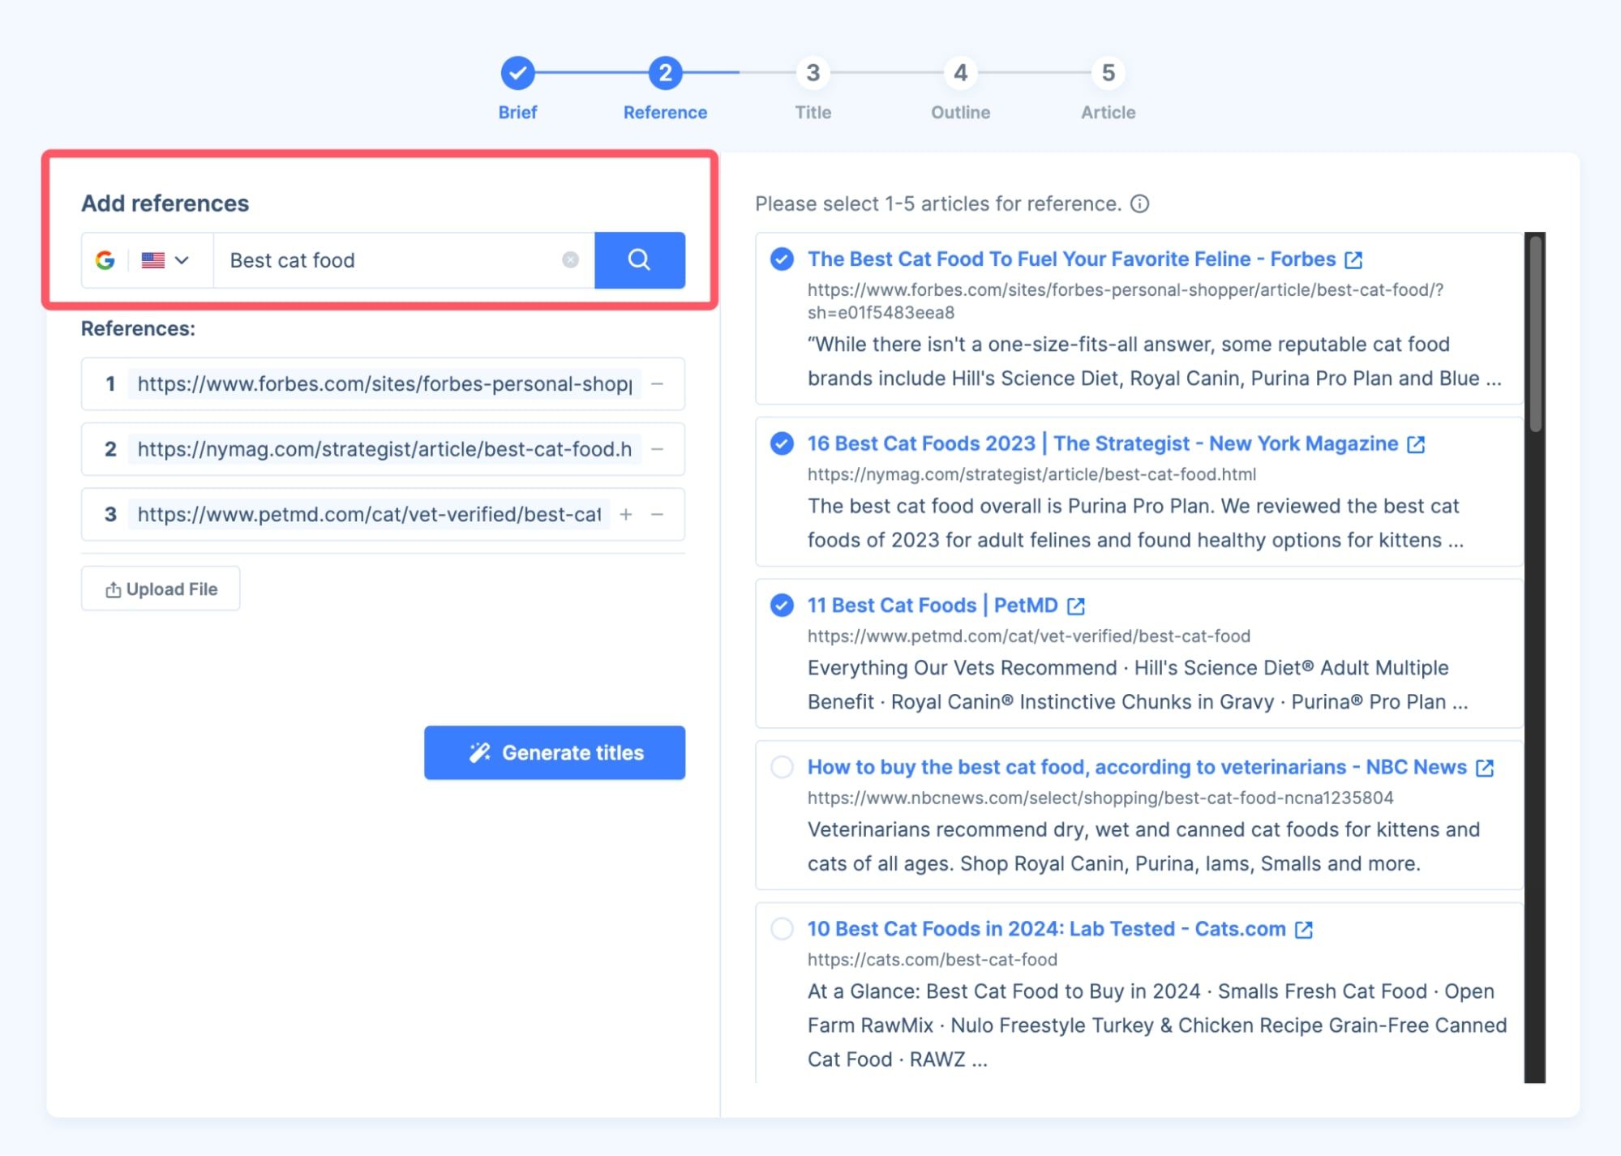Image resolution: width=1621 pixels, height=1156 pixels.
Task: Click the nymag.com URL text in results
Action: pyautogui.click(x=1031, y=474)
